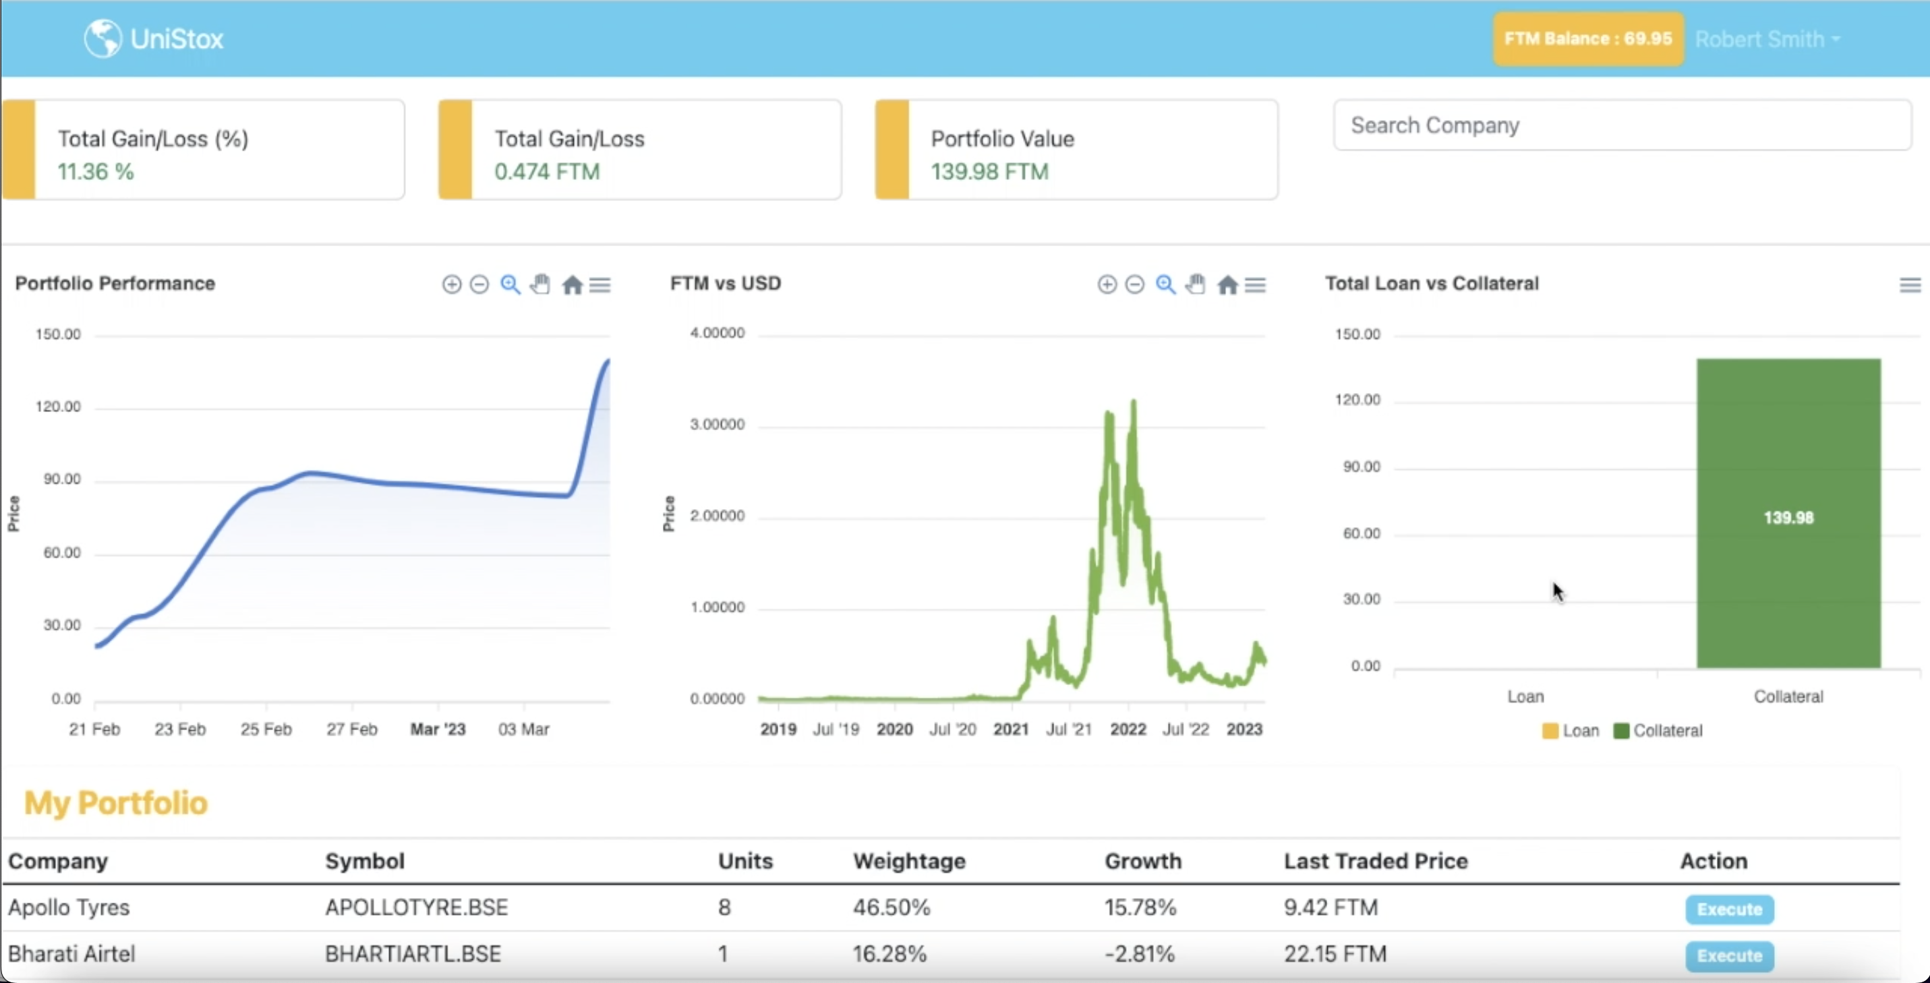Click the Search Company input field
Image resolution: width=1930 pixels, height=983 pixels.
1621,125
